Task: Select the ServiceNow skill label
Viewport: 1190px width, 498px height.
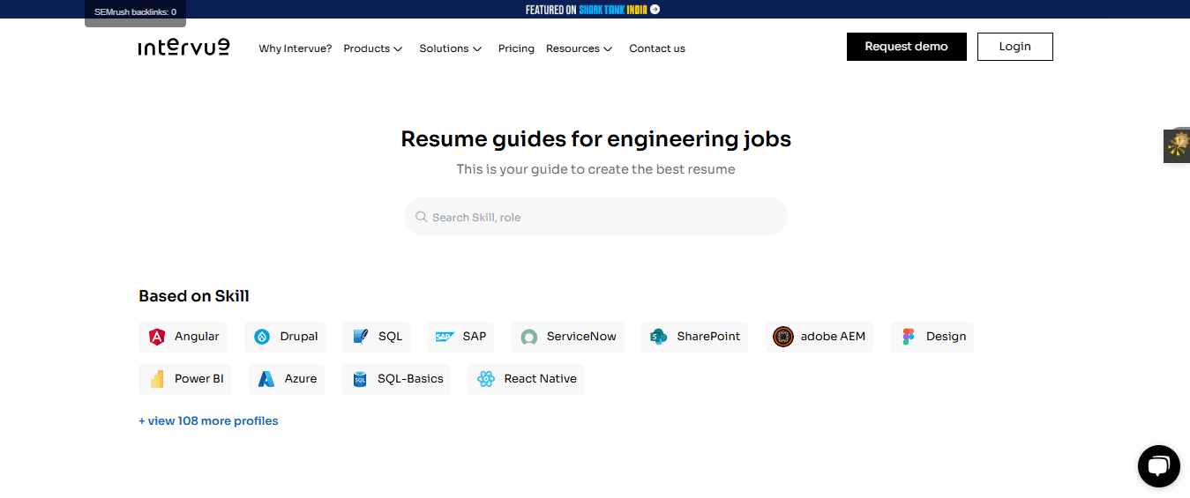Action: pos(581,337)
